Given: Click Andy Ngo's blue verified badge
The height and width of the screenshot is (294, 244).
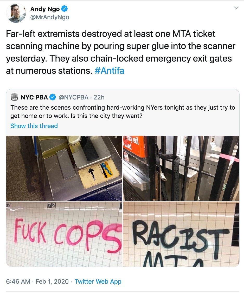Looking at the screenshot, I should tap(65, 9).
